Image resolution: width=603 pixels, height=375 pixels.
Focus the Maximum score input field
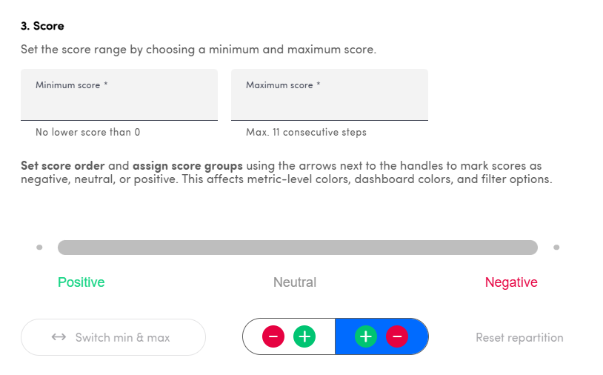(x=330, y=102)
